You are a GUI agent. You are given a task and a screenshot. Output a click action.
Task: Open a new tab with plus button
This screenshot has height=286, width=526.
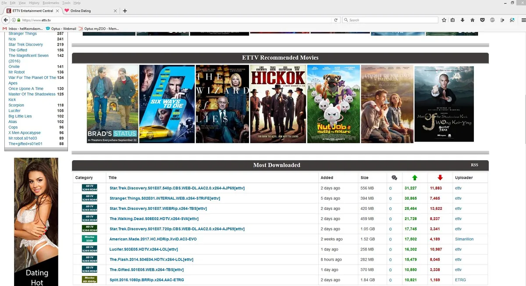click(125, 11)
